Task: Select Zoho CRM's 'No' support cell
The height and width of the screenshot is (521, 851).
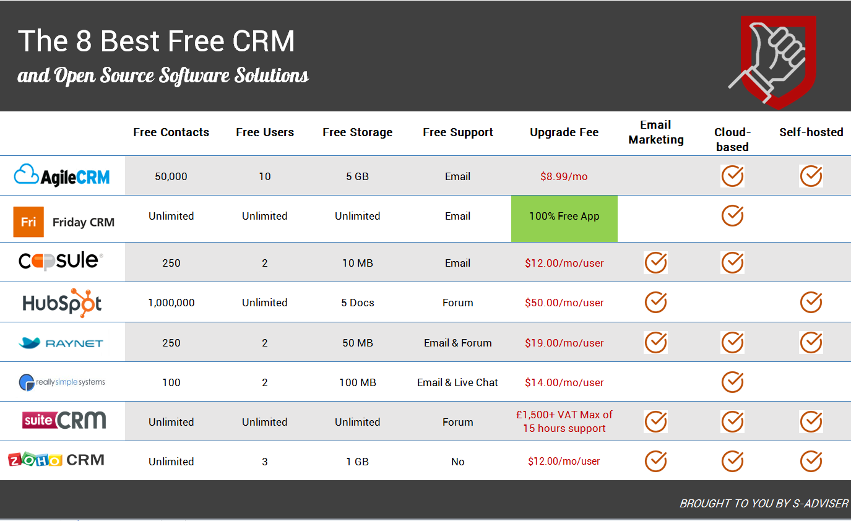Action: click(x=458, y=462)
